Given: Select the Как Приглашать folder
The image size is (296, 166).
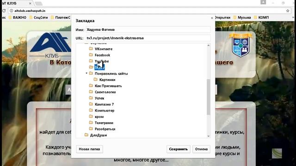Looking at the screenshot, I should coord(108,86).
